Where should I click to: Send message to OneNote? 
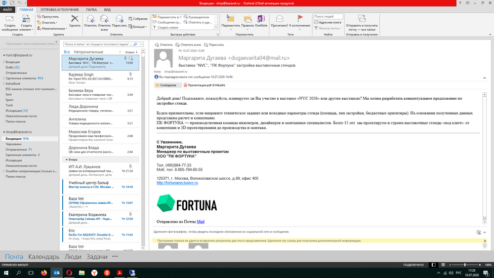click(261, 21)
